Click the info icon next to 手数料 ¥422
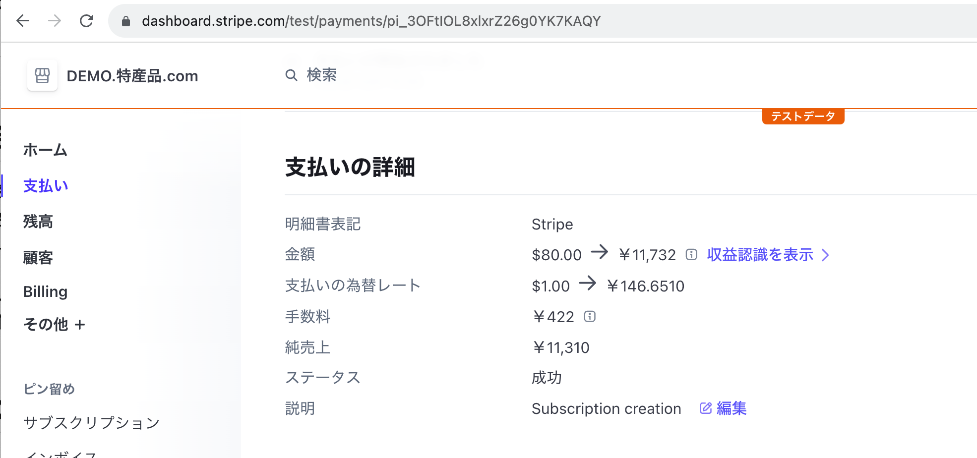The image size is (977, 458). point(590,316)
